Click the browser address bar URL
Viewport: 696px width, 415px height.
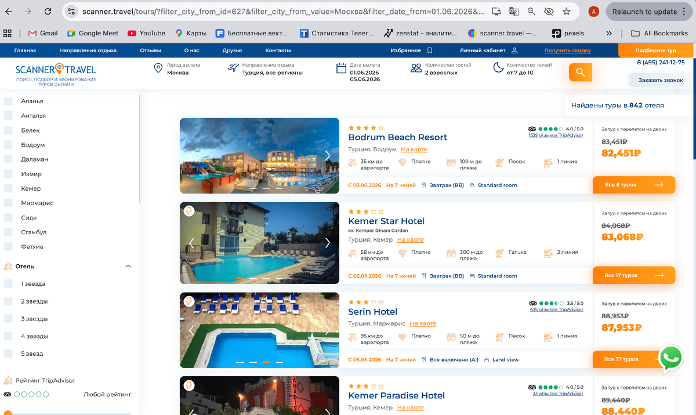[283, 12]
